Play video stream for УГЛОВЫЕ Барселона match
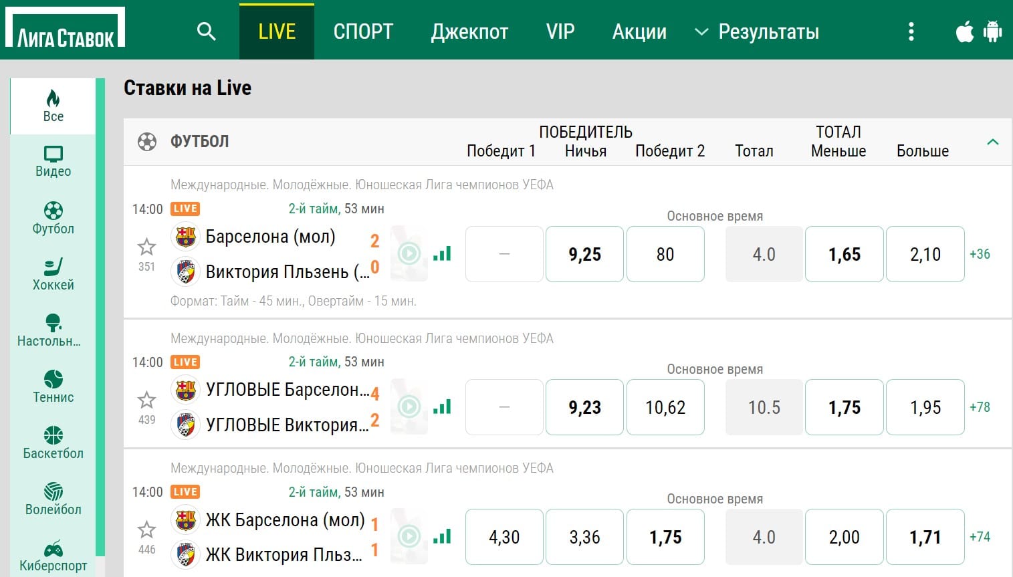1013x577 pixels. click(409, 407)
